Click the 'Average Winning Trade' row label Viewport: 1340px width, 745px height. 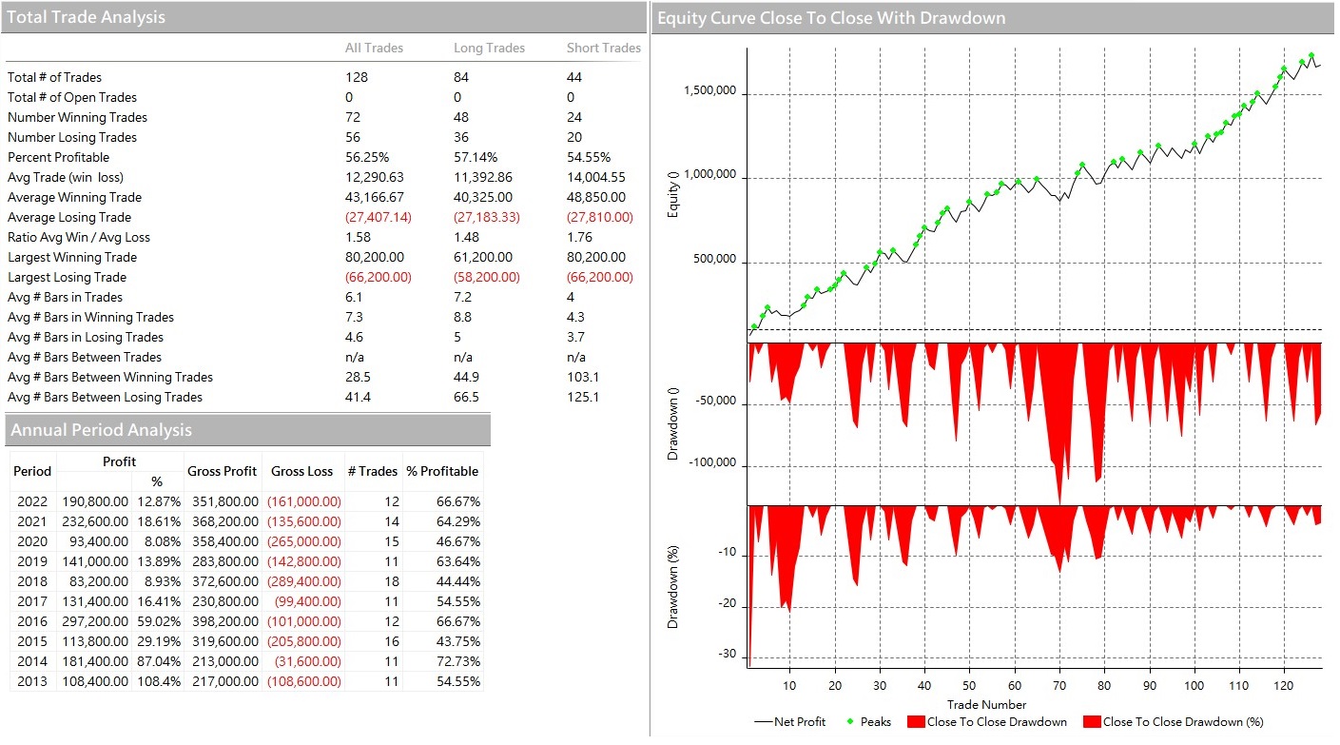74,198
